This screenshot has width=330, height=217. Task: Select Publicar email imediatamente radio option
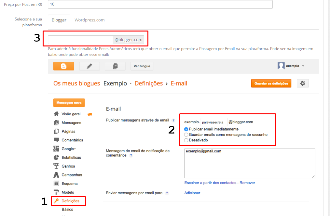coord(186,129)
